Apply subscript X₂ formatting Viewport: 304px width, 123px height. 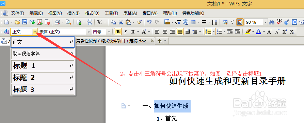[x=292, y=32]
